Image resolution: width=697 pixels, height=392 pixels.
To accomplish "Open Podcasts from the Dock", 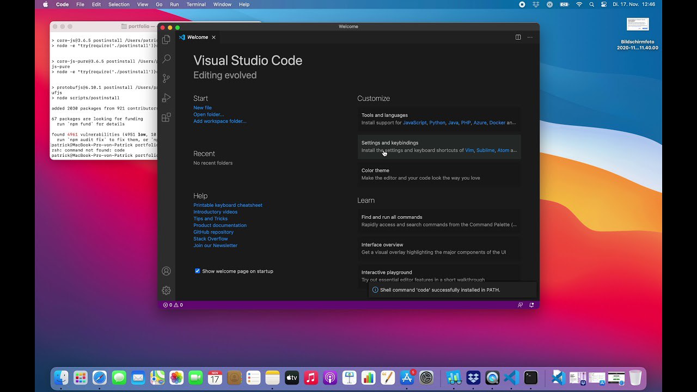I will [x=330, y=377].
